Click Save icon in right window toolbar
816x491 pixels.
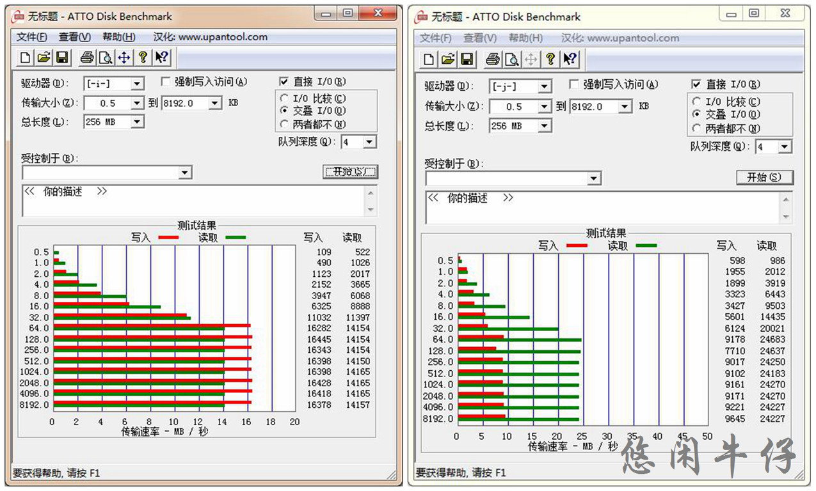467,59
